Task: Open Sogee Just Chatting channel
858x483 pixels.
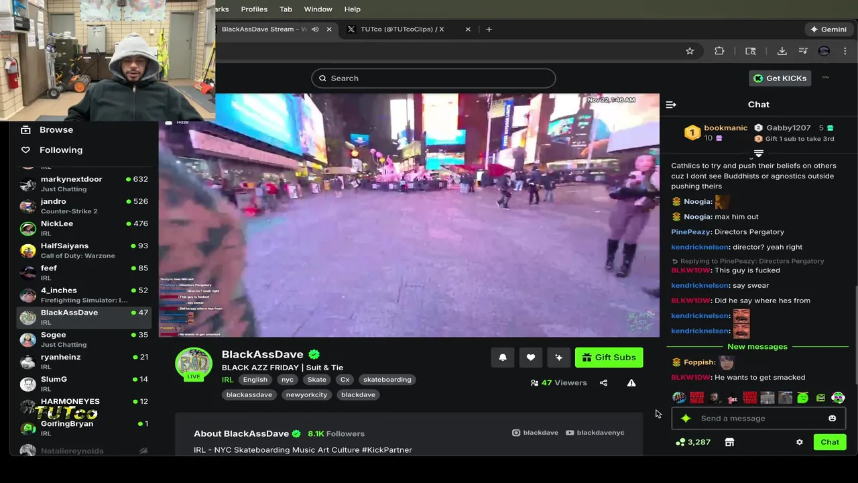Action: 84,339
